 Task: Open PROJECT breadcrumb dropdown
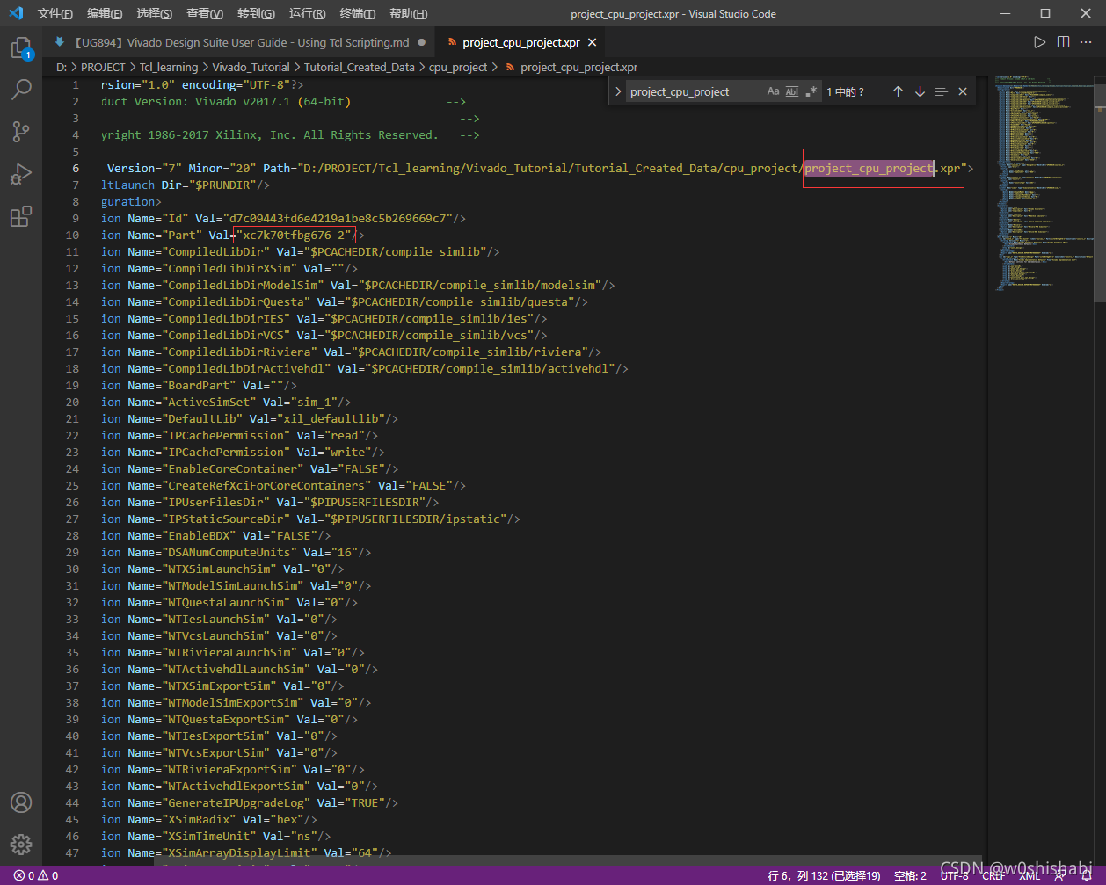click(x=104, y=67)
